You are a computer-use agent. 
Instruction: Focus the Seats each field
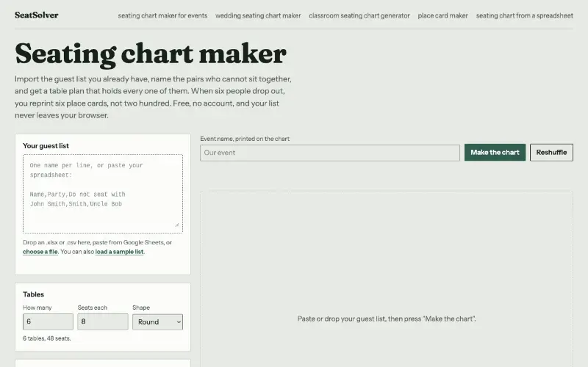tap(103, 321)
